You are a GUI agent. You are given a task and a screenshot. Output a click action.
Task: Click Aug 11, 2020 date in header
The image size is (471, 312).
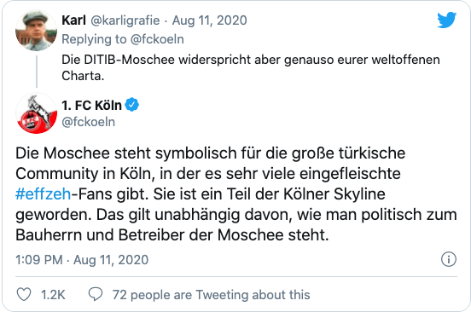tap(210, 20)
